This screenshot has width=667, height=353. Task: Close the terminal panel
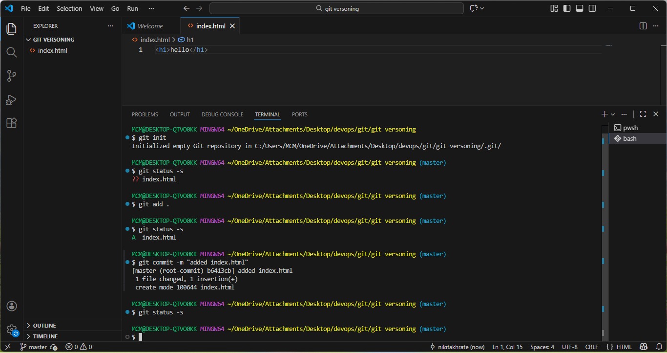tap(656, 114)
